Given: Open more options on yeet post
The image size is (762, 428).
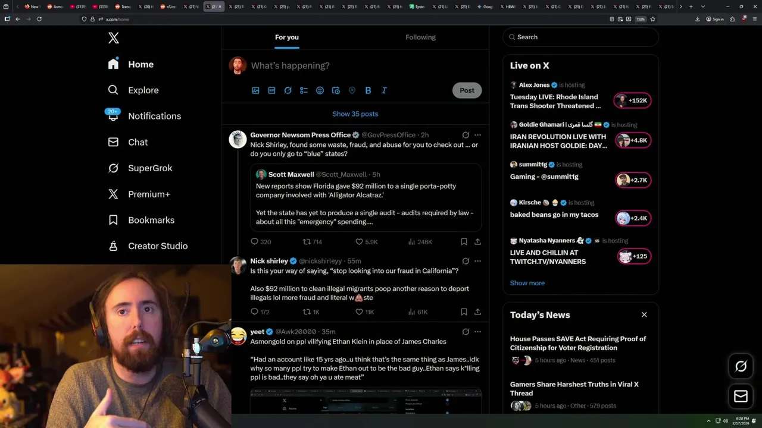Looking at the screenshot, I should click(x=477, y=332).
